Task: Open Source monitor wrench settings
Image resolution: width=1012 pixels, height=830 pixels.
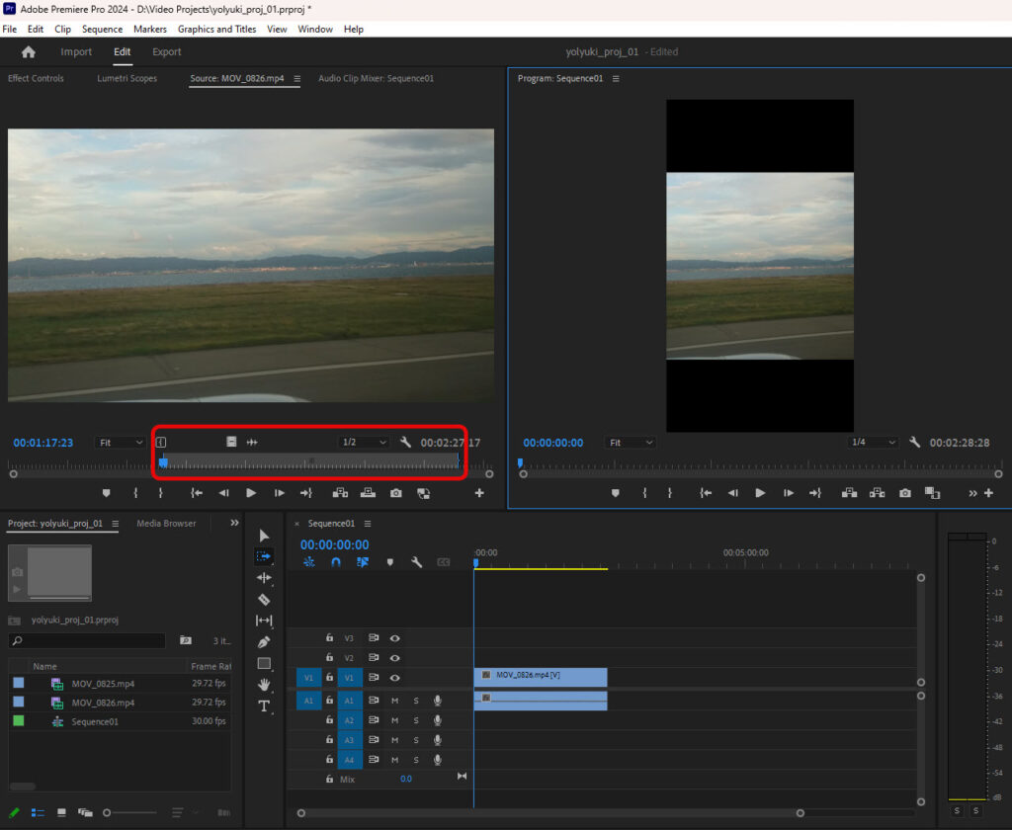Action: tap(405, 443)
